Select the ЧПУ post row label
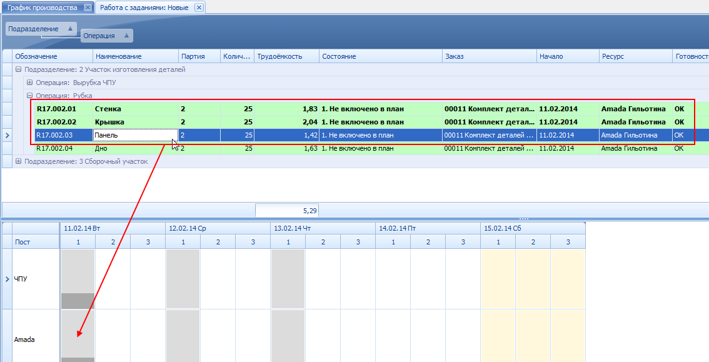 click(36, 279)
